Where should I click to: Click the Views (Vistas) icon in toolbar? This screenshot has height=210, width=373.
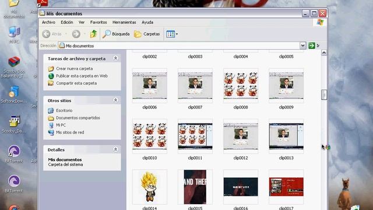tap(170, 34)
